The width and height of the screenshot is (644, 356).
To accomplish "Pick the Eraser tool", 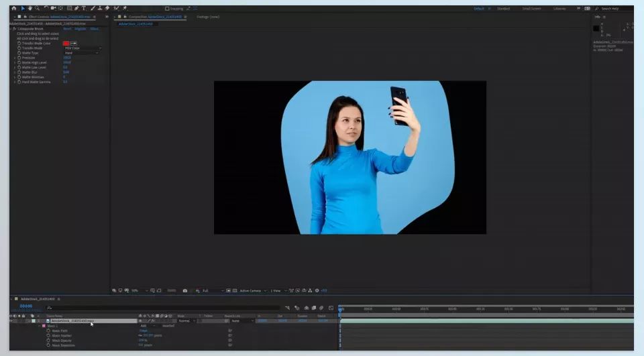I will [x=107, y=8].
